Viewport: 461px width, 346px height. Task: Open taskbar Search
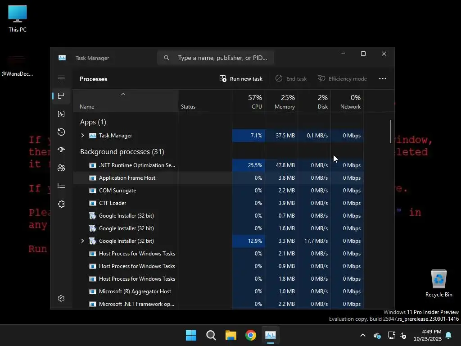click(x=211, y=335)
